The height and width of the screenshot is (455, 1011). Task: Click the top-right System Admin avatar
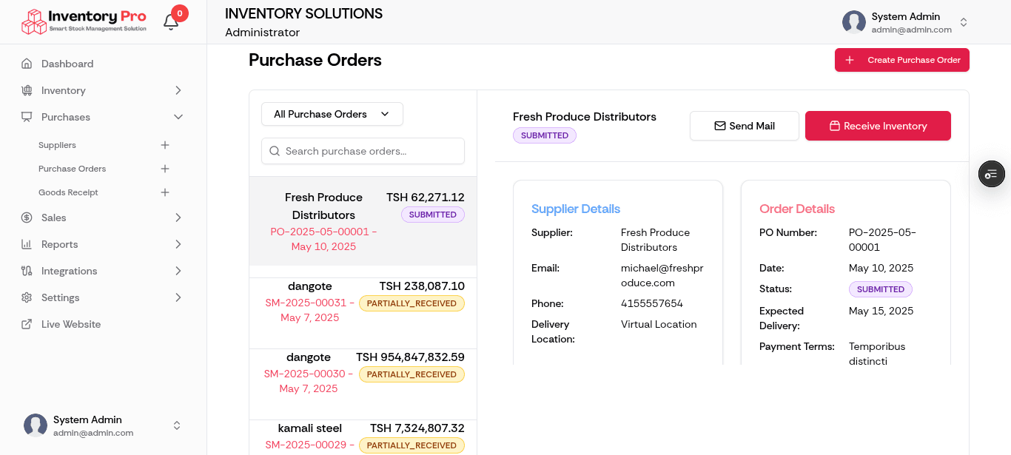pyautogui.click(x=853, y=22)
